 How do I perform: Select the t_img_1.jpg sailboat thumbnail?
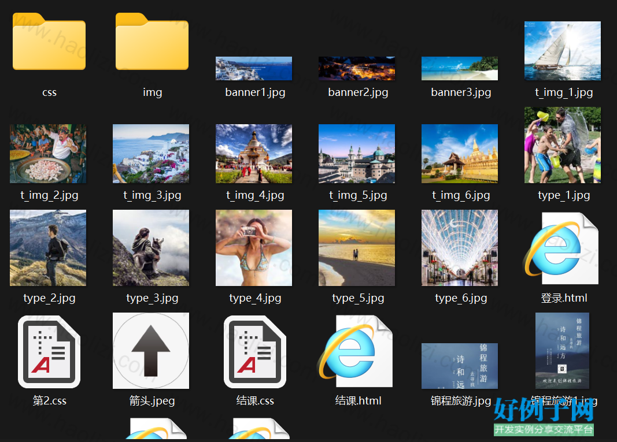[563, 51]
